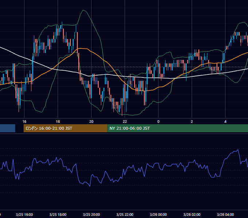Click the price-chart time label 20
The width and height of the screenshot is (248, 218).
91,122
